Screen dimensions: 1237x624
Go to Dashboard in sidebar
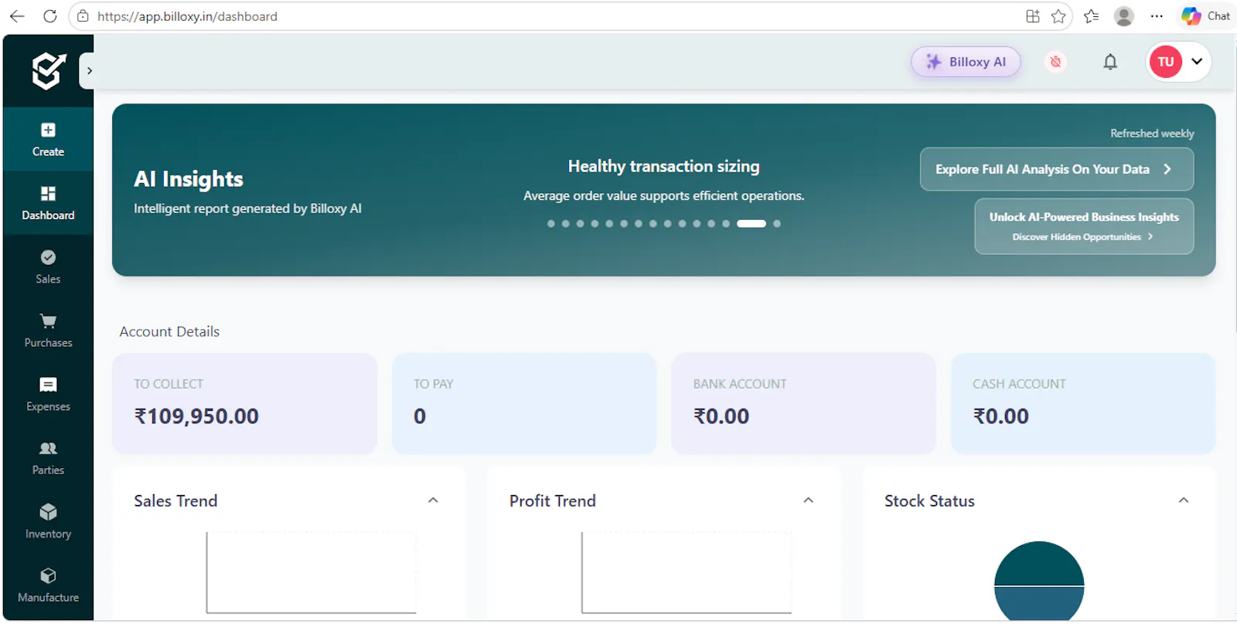point(48,203)
